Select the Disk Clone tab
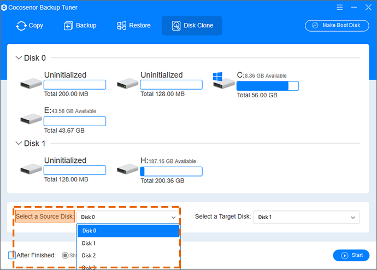Viewport: 377px width, 270px height. pos(192,26)
